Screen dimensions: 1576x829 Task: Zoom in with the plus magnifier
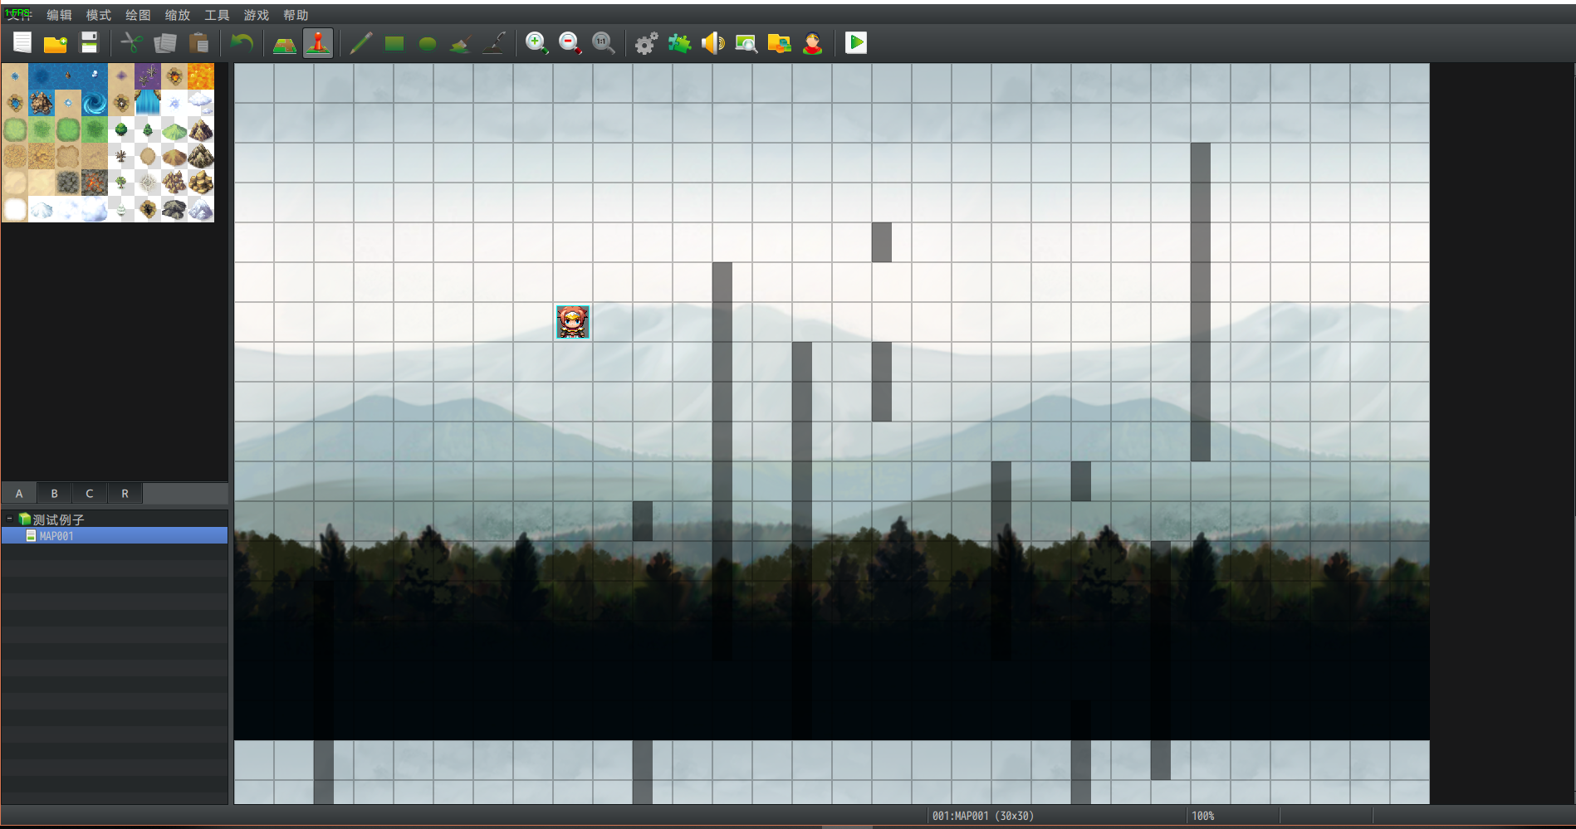coord(537,43)
